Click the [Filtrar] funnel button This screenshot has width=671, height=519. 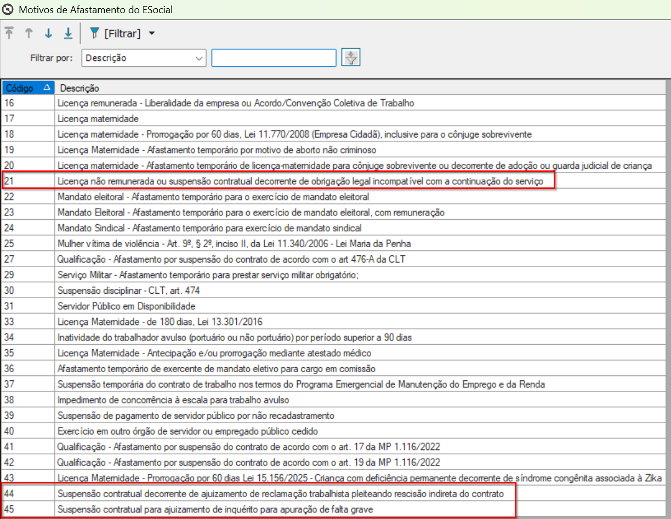point(115,33)
